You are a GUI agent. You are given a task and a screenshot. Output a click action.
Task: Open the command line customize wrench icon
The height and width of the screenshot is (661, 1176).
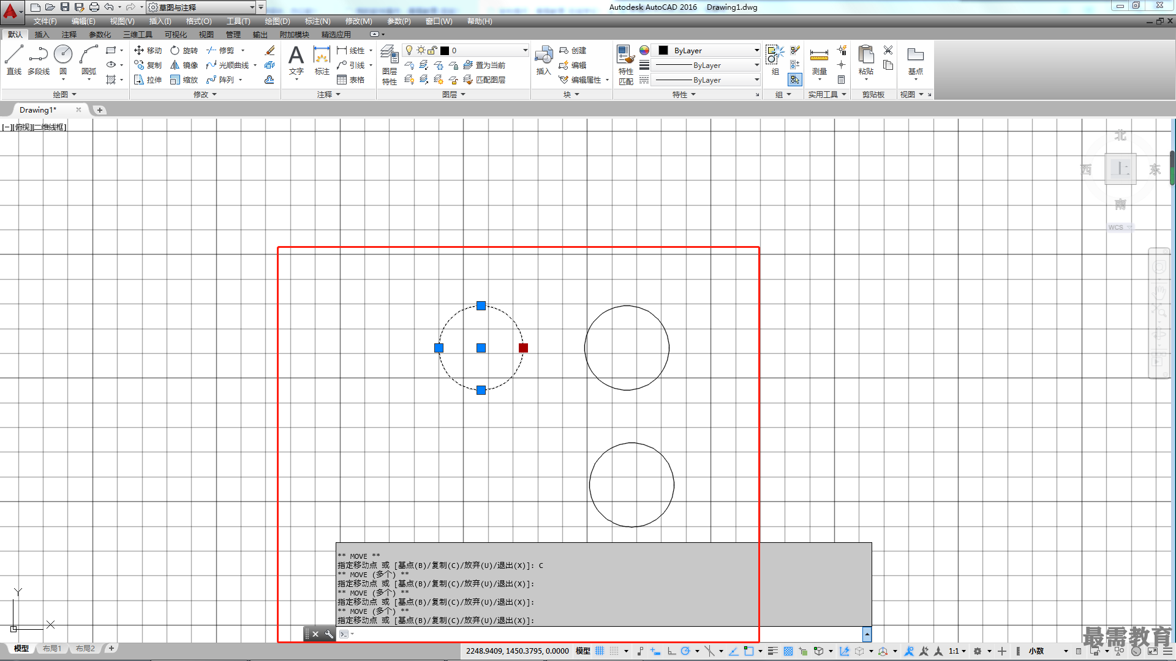click(x=329, y=634)
